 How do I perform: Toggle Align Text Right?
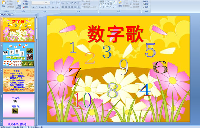coord(69,7)
